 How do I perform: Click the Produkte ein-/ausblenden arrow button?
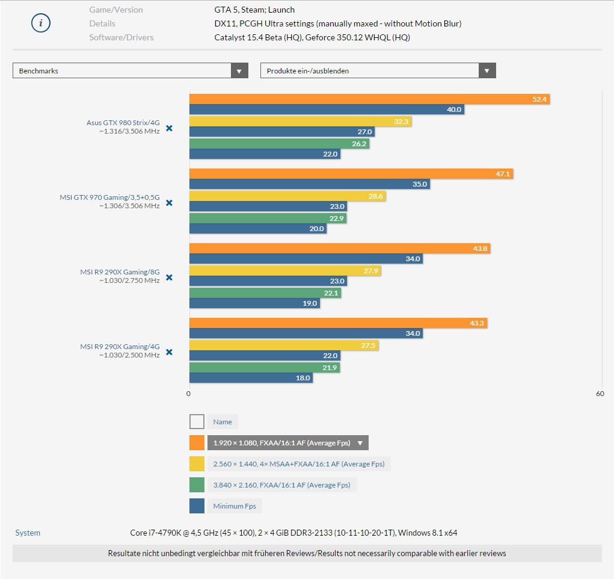pyautogui.click(x=487, y=70)
